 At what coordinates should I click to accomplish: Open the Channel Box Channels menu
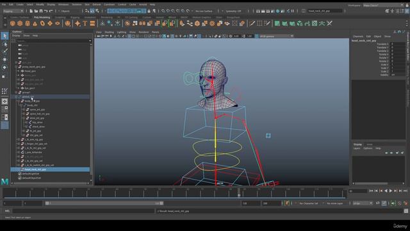tap(358, 37)
